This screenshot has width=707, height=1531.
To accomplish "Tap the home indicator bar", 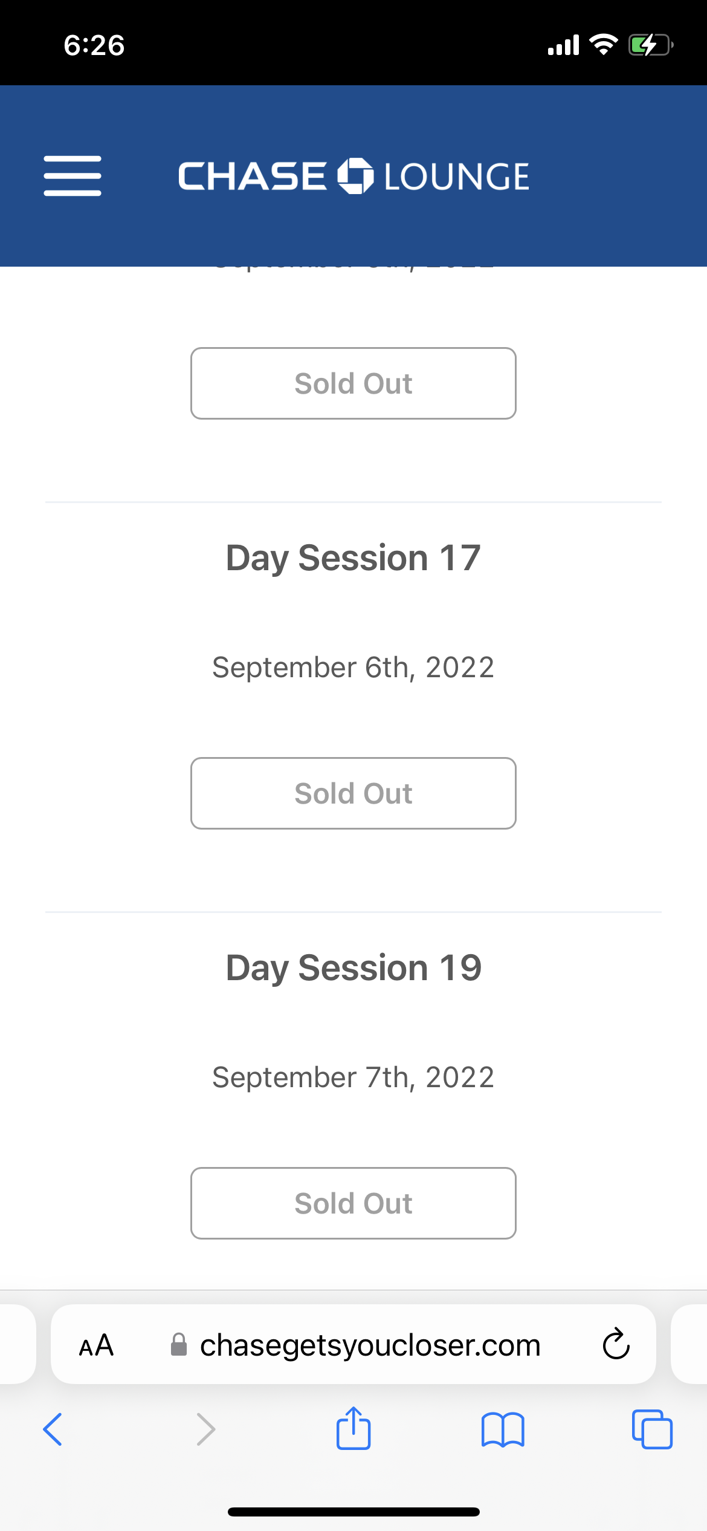I will click(x=353, y=1512).
